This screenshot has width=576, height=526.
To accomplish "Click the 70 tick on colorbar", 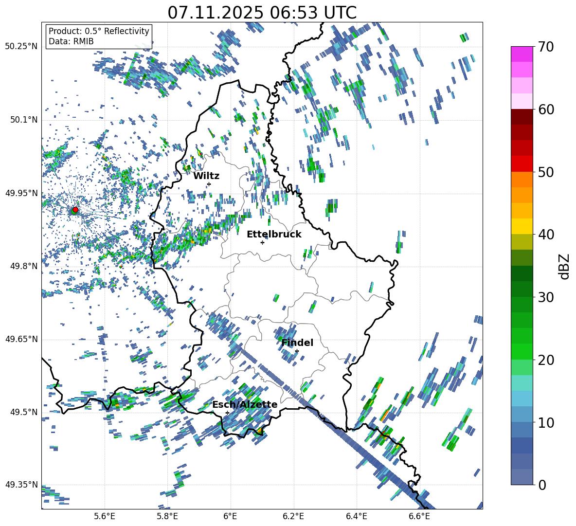I will 546,47.
